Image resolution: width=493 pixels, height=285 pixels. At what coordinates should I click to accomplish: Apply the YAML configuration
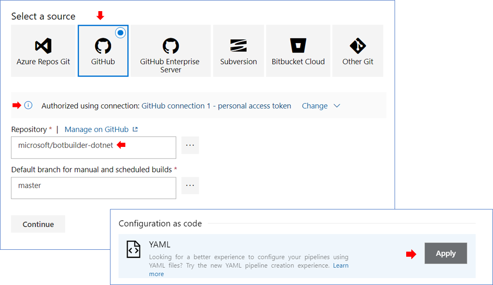coord(446,253)
